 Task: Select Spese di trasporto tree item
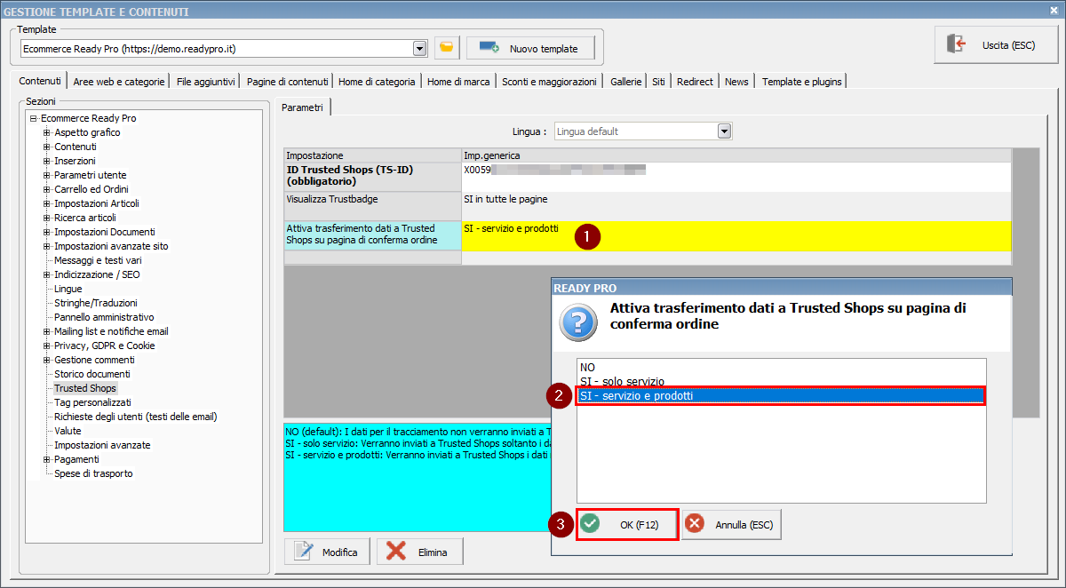click(x=93, y=473)
